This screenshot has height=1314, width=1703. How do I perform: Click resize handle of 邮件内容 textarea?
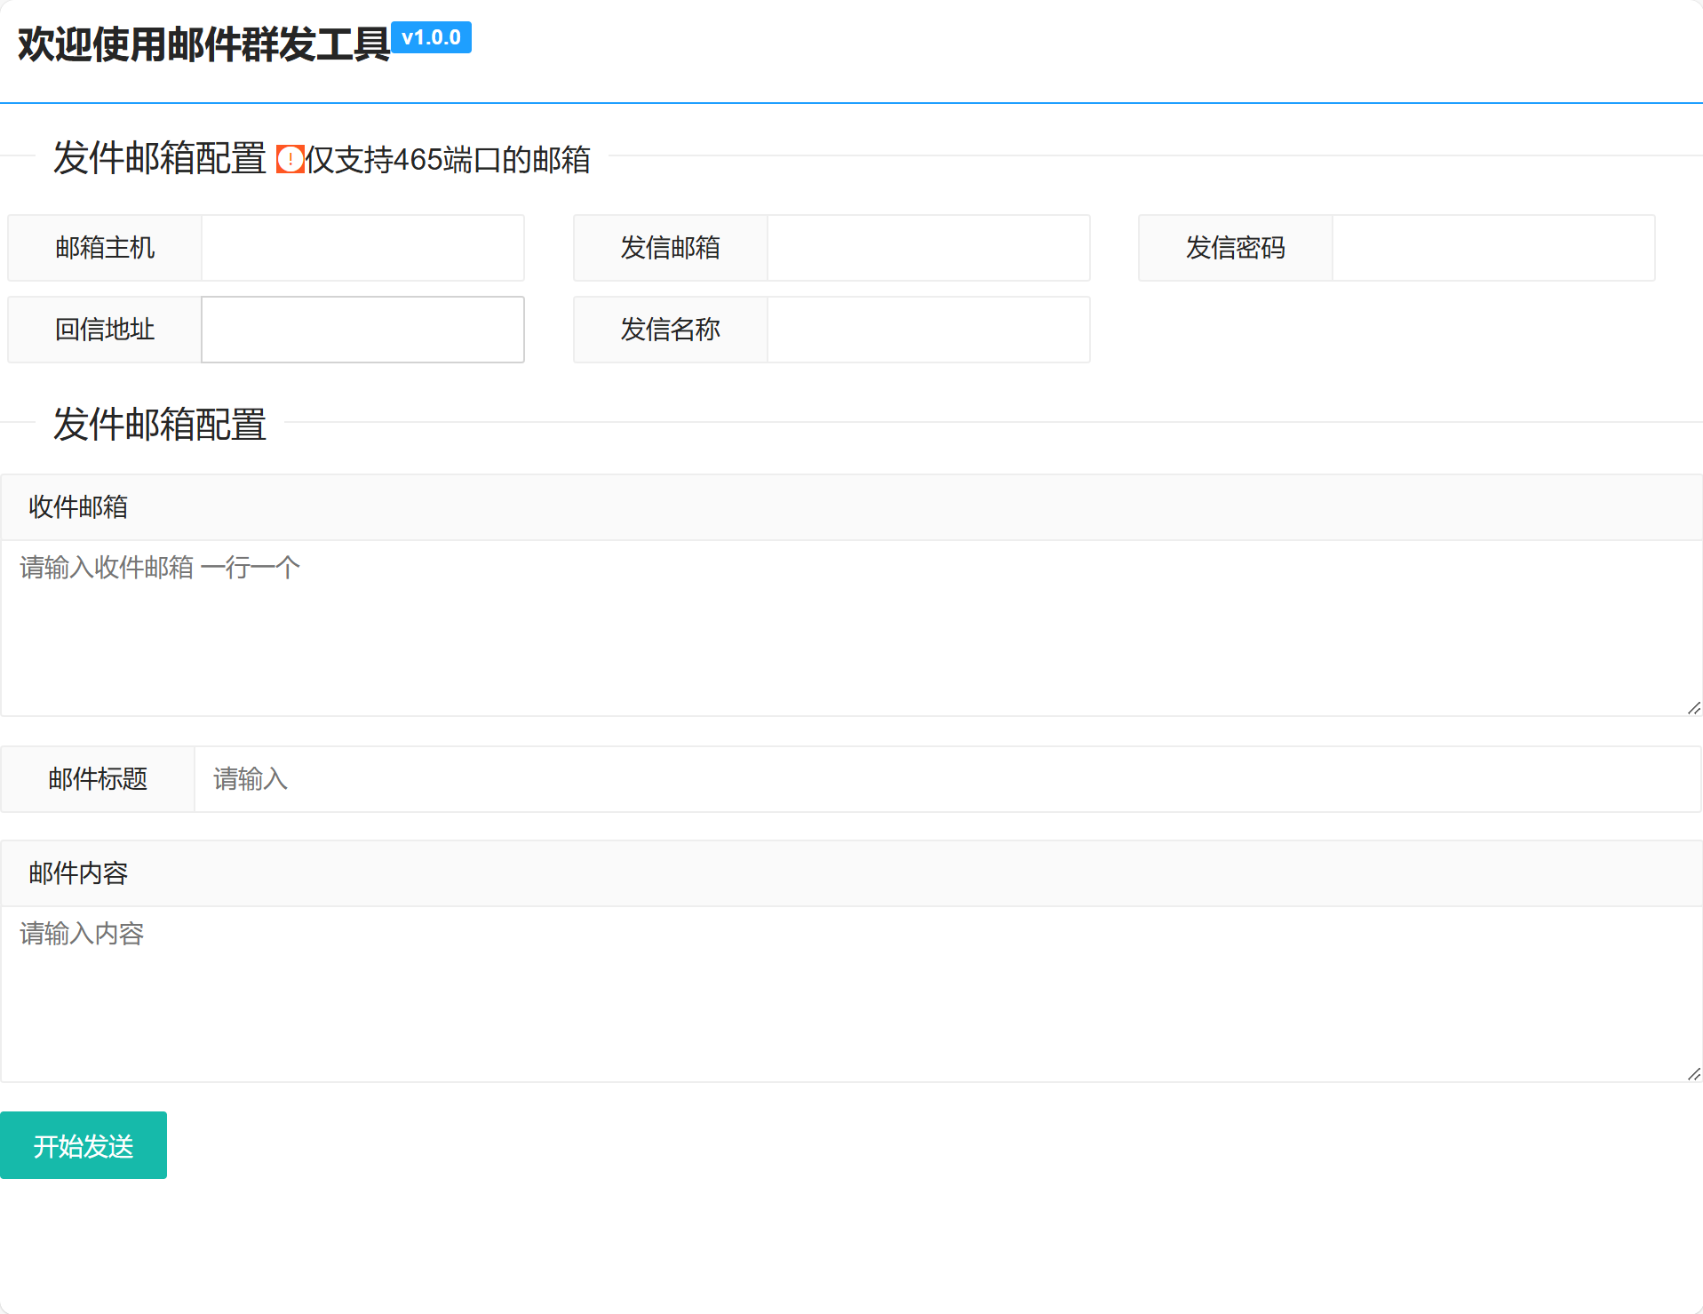[x=1693, y=1073]
